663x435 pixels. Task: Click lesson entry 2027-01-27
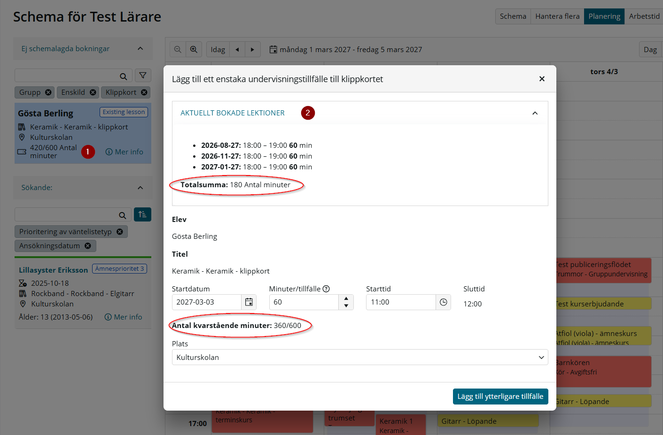257,167
